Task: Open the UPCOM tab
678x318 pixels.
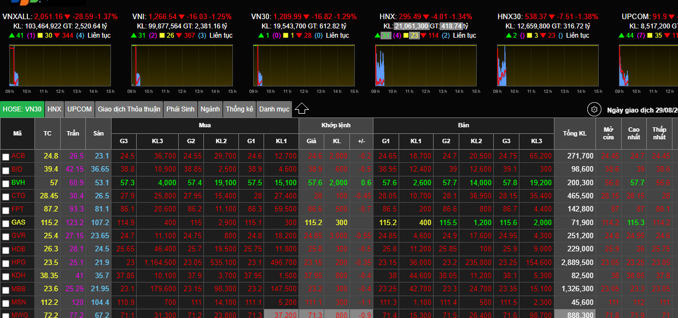Action: tap(79, 109)
